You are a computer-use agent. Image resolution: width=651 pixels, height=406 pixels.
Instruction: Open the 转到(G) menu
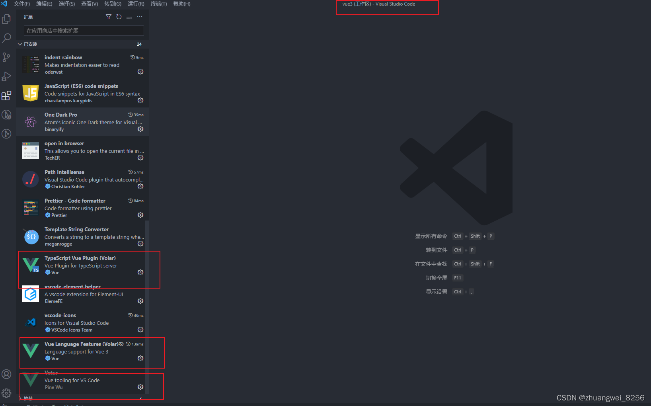pyautogui.click(x=113, y=4)
